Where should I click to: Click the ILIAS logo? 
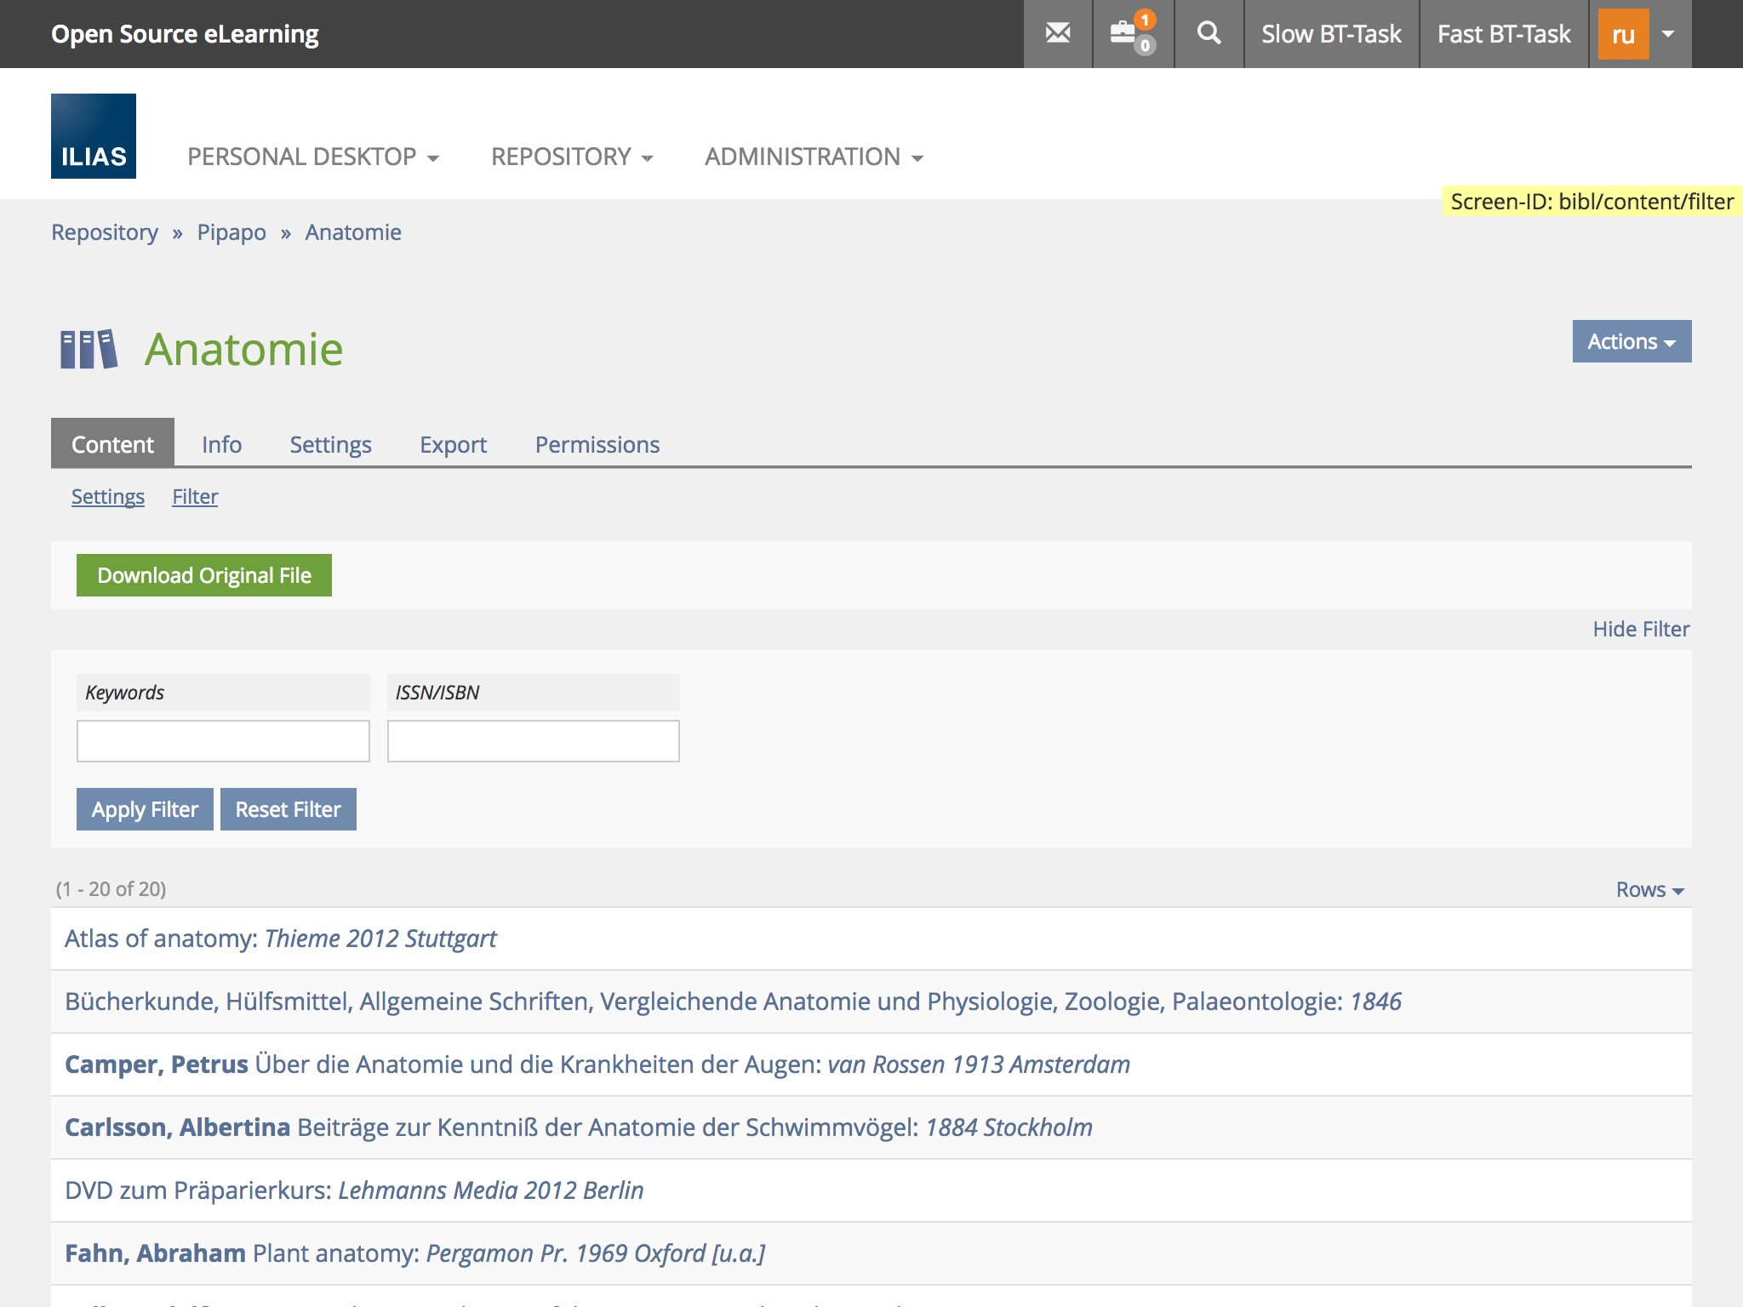click(94, 136)
